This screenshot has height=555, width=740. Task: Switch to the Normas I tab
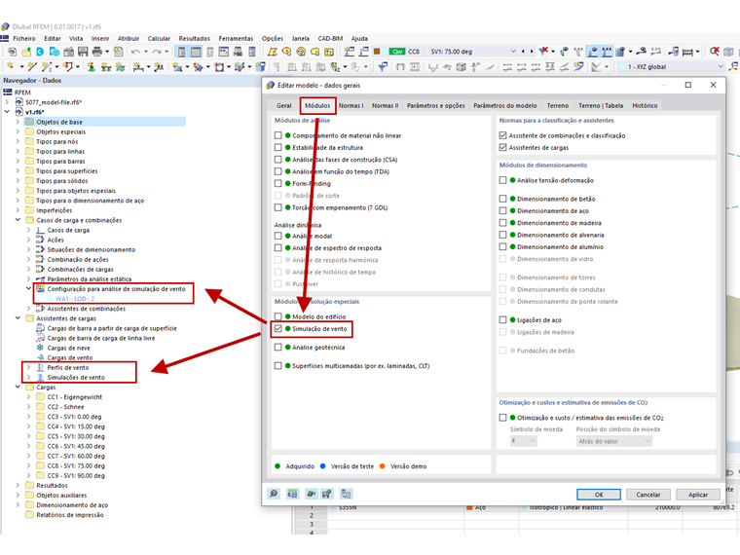click(351, 106)
